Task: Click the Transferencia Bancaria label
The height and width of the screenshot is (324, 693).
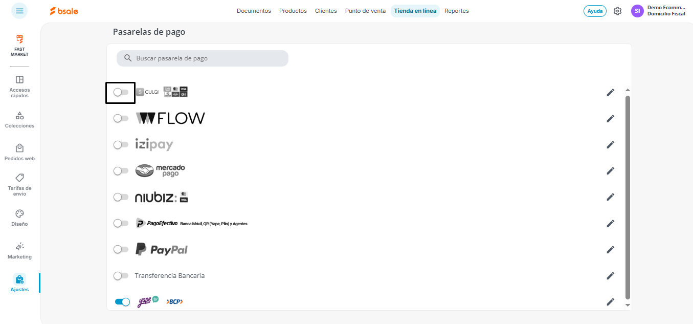Action: coord(170,275)
